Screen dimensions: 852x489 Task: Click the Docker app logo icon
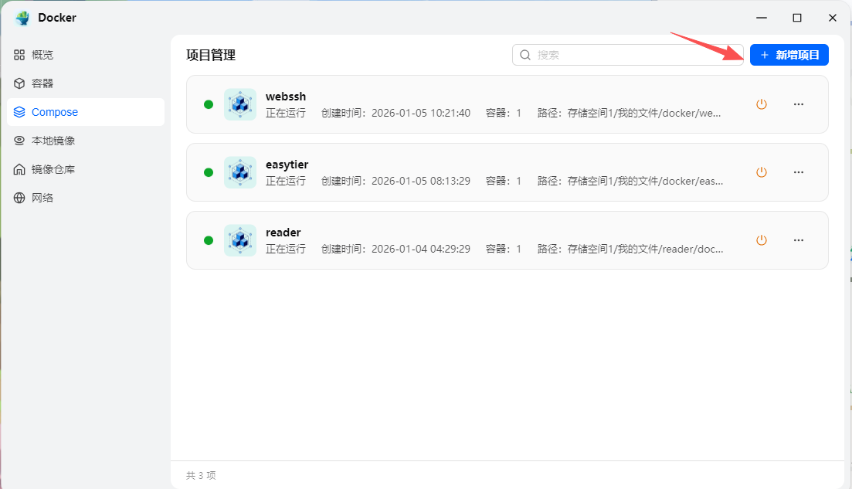23,18
